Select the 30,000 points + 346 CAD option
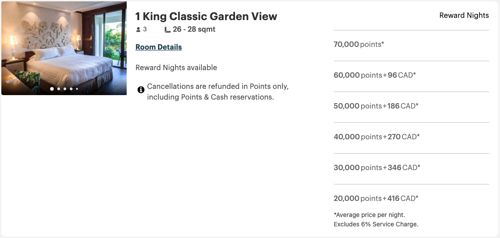 (x=377, y=168)
